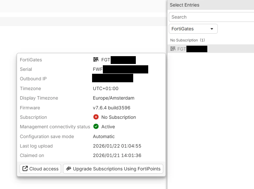Click the Europe/Amsterdam display timezone value

coord(114,98)
